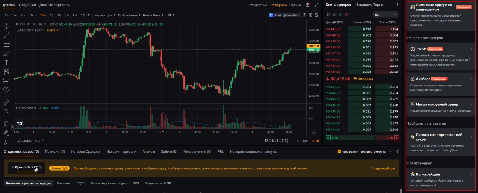The width and height of the screenshot is (478, 193).
Task: Expand chart to fullscreen with arrows icon
Action: [317, 5]
